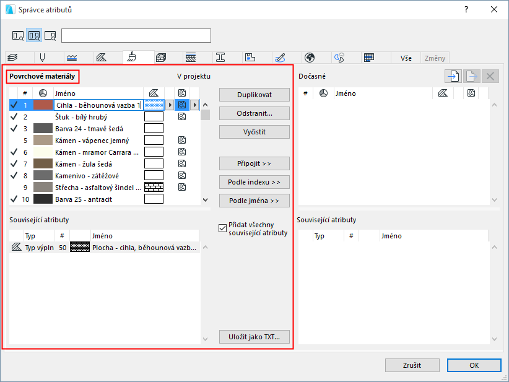This screenshot has width=509, height=382.
Task: Open the Line Types attribute tab
Action: [x=72, y=58]
